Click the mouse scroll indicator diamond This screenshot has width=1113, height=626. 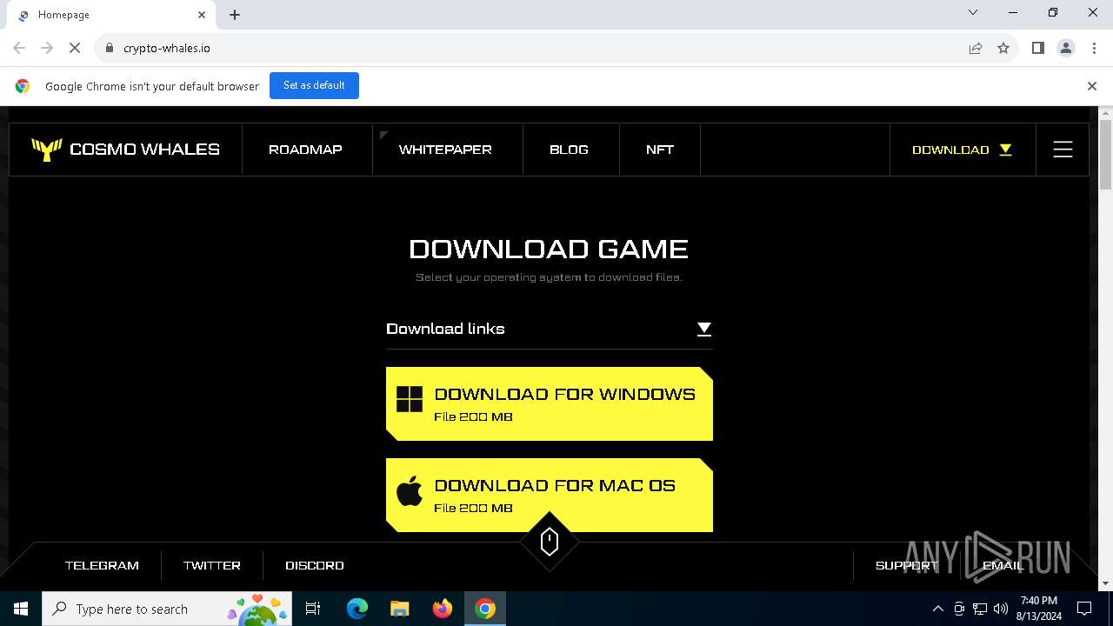(x=549, y=542)
